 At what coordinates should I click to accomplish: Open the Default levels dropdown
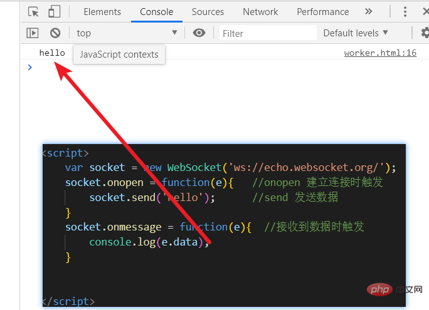pos(356,33)
